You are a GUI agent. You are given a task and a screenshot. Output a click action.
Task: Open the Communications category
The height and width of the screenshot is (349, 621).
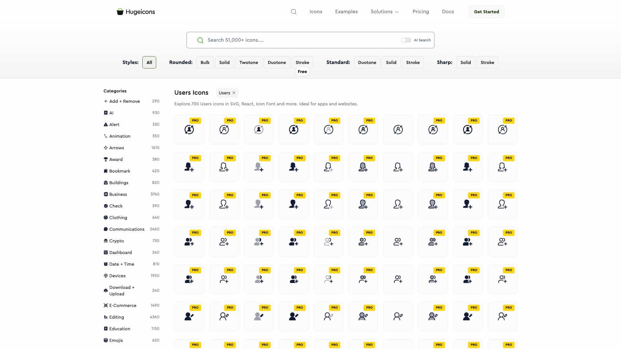pos(131,229)
